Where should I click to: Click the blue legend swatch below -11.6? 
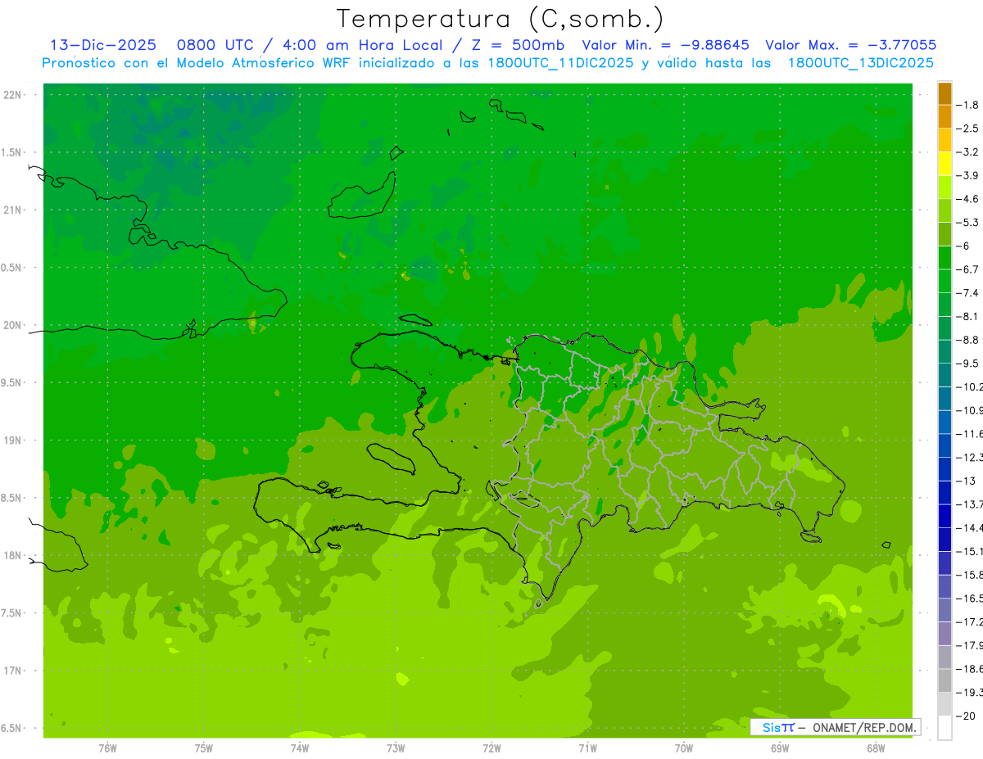tap(944, 445)
